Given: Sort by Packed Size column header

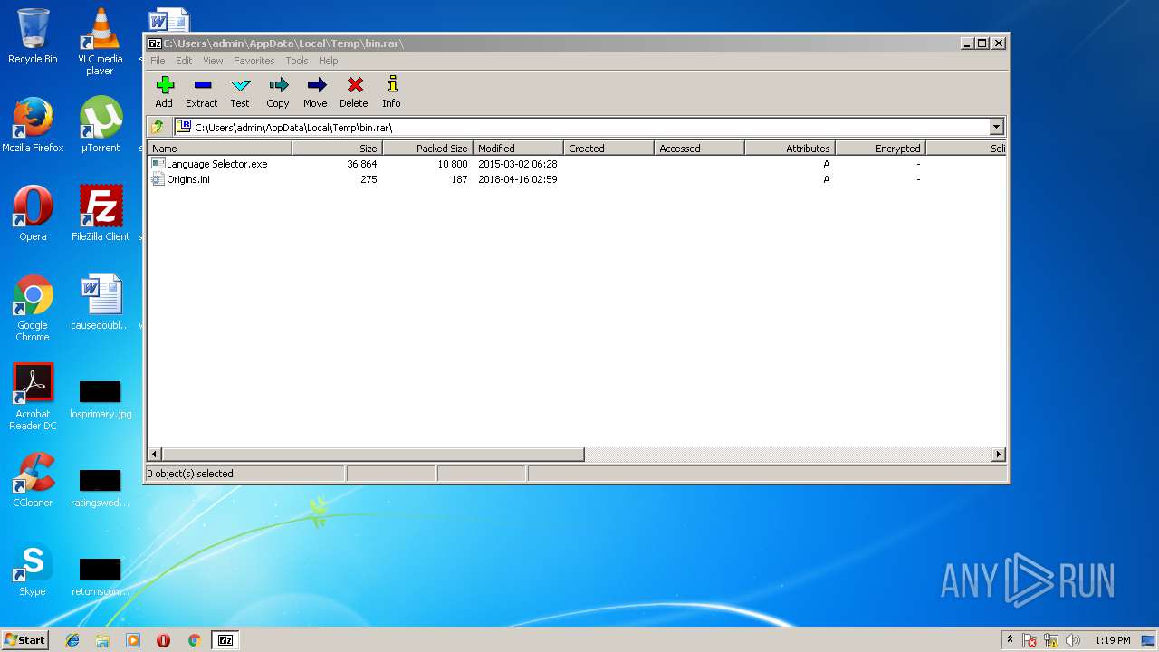Looking at the screenshot, I should click(x=427, y=148).
